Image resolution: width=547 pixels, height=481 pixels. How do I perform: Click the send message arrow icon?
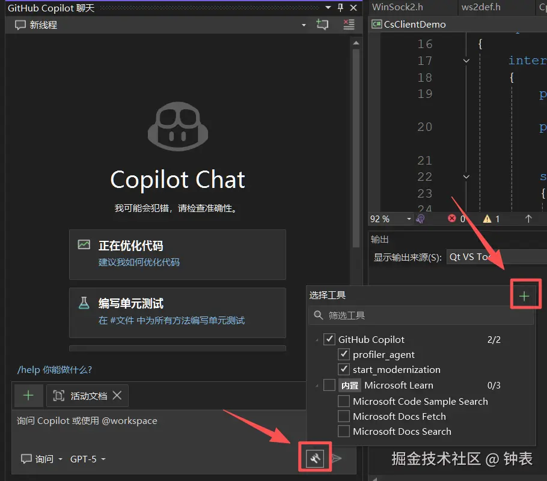(x=337, y=458)
